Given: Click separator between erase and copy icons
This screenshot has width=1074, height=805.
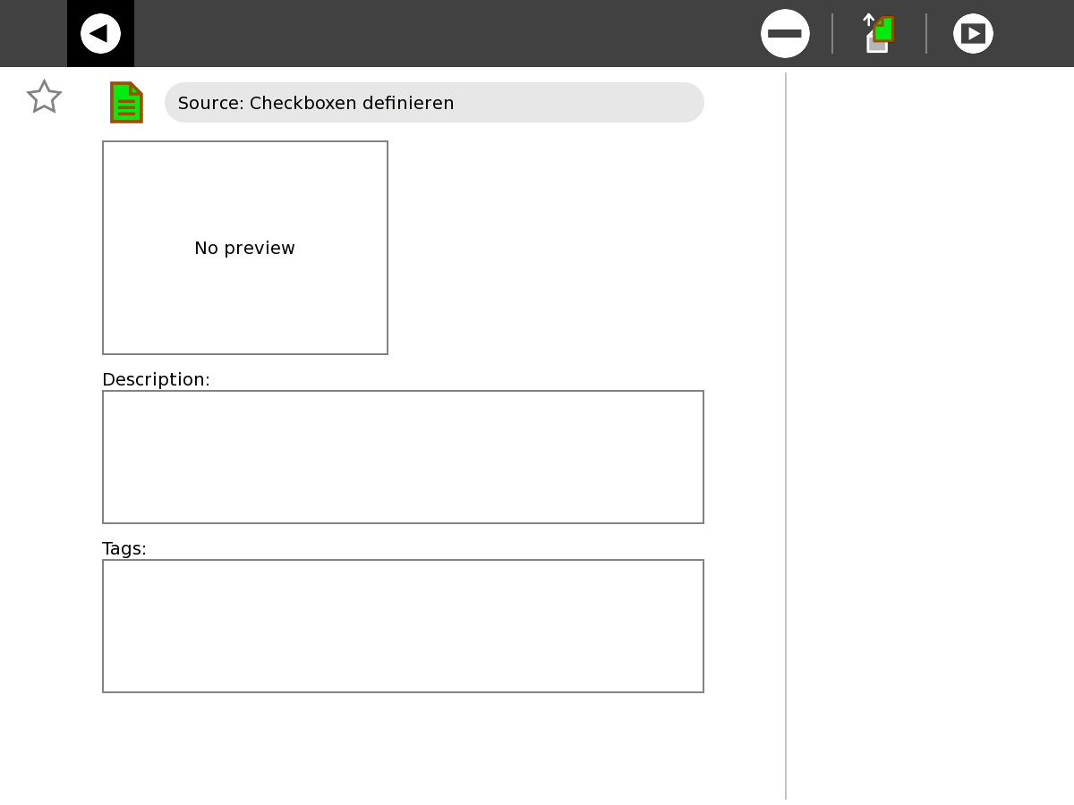Looking at the screenshot, I should click(x=832, y=34).
